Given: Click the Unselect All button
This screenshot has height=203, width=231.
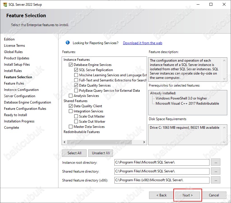Looking at the screenshot, I should 101,153.
